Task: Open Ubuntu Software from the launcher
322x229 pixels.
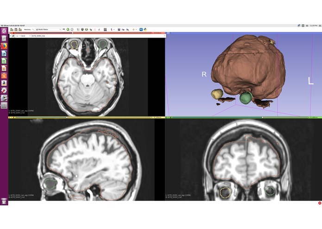Action: click(4, 76)
